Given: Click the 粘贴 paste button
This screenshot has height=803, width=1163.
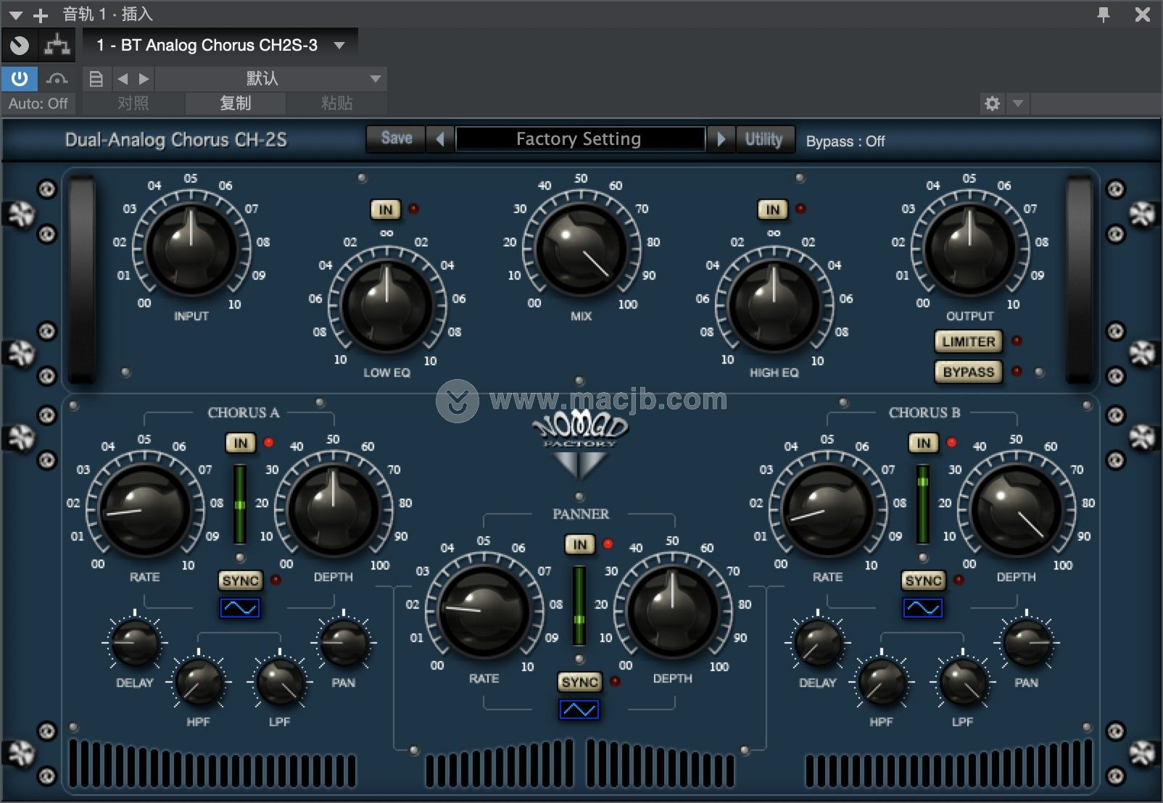Looking at the screenshot, I should (x=336, y=104).
